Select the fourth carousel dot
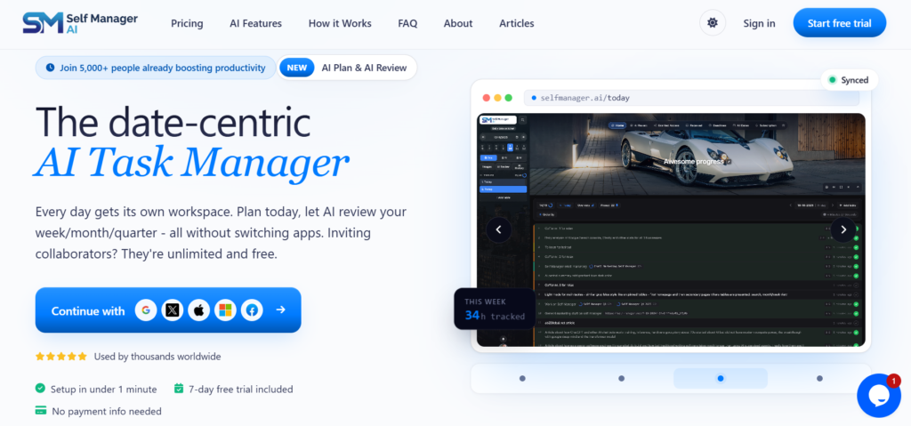This screenshot has height=426, width=911. 819,378
